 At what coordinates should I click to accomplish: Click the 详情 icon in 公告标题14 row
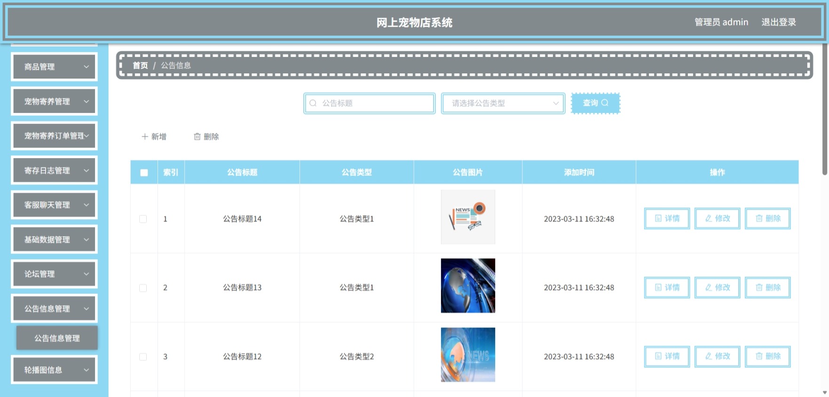tap(658, 218)
